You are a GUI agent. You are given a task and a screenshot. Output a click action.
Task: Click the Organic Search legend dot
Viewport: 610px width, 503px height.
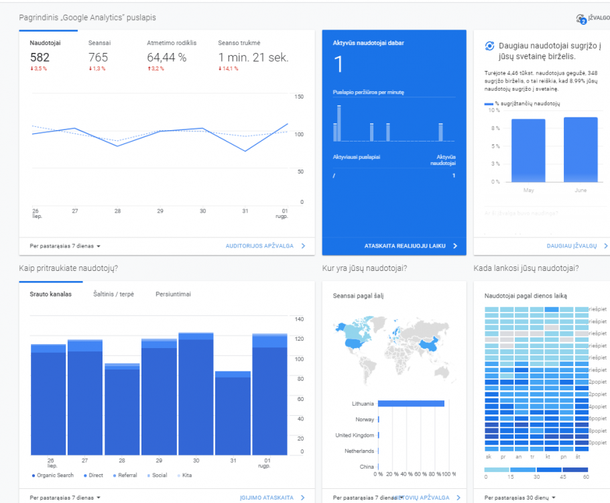click(x=34, y=476)
